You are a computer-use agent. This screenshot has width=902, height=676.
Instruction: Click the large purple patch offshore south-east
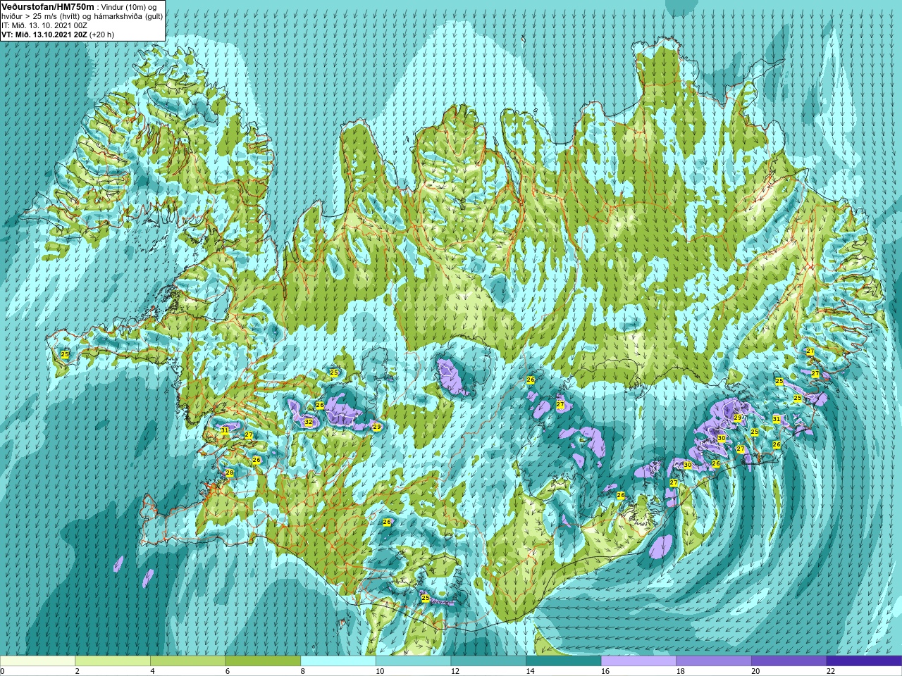(661, 546)
